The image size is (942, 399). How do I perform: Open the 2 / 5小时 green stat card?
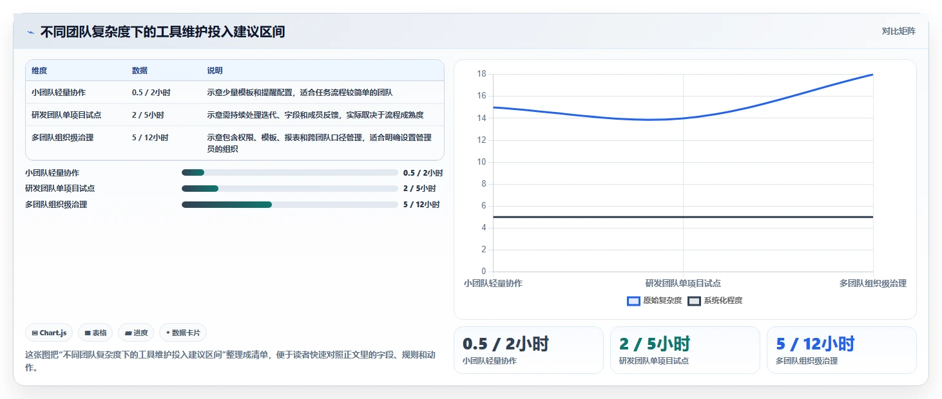pyautogui.click(x=685, y=350)
